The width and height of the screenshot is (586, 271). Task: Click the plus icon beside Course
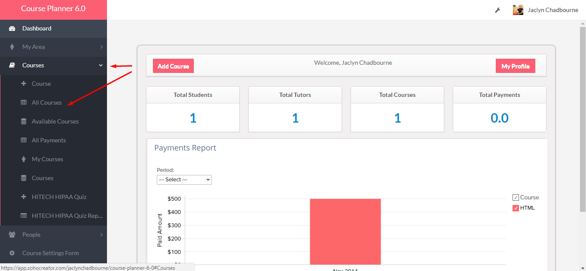tap(24, 84)
